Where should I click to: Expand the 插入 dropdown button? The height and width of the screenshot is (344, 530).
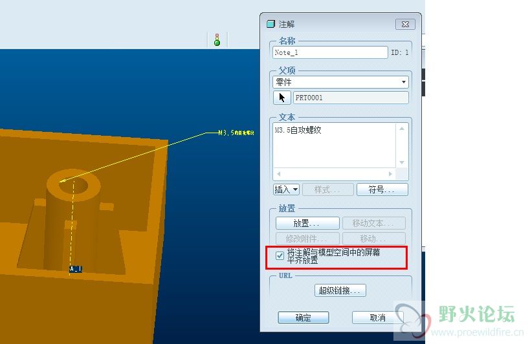pyautogui.click(x=286, y=189)
